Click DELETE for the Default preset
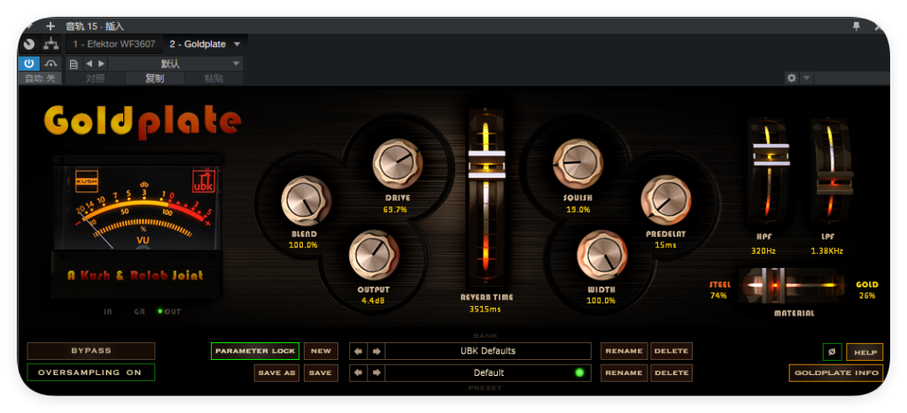907x413 pixels. [671, 373]
